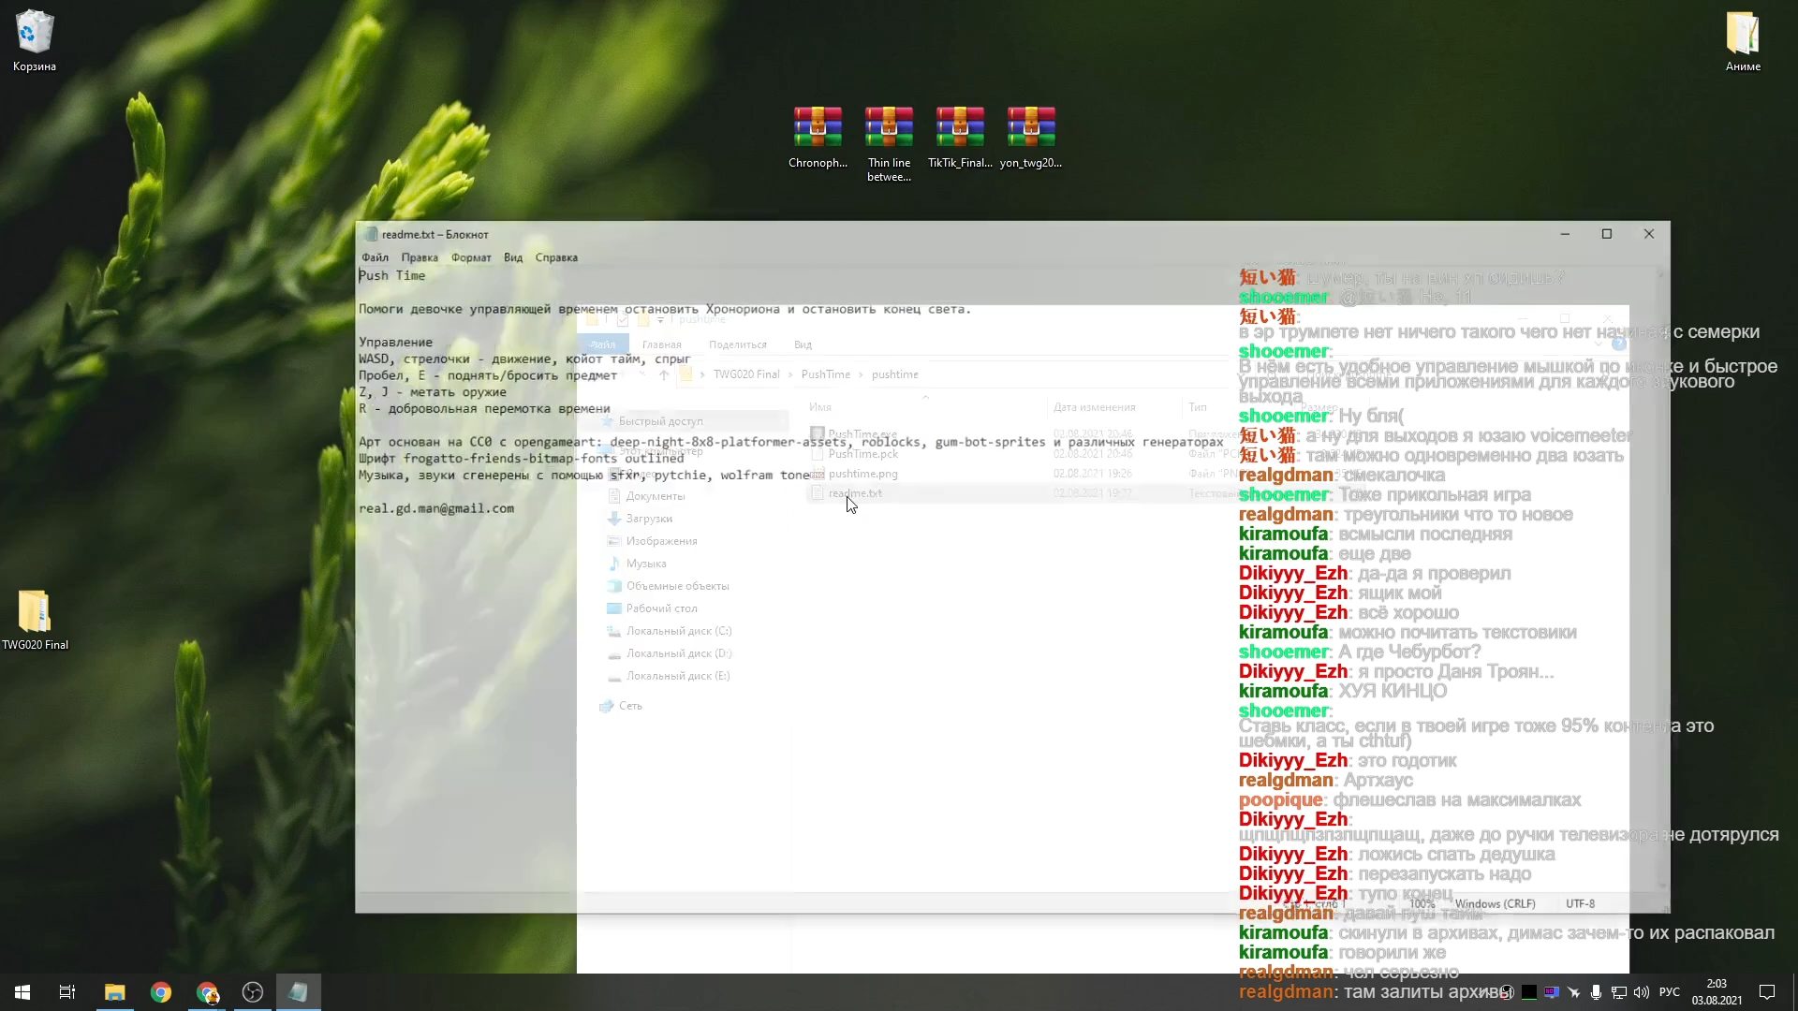Open the Файл menu in Notepad
Viewport: 1798px width, 1011px height.
375,257
